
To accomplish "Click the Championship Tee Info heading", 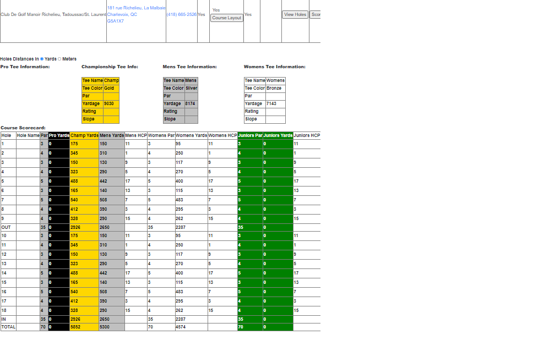I will coord(110,67).
